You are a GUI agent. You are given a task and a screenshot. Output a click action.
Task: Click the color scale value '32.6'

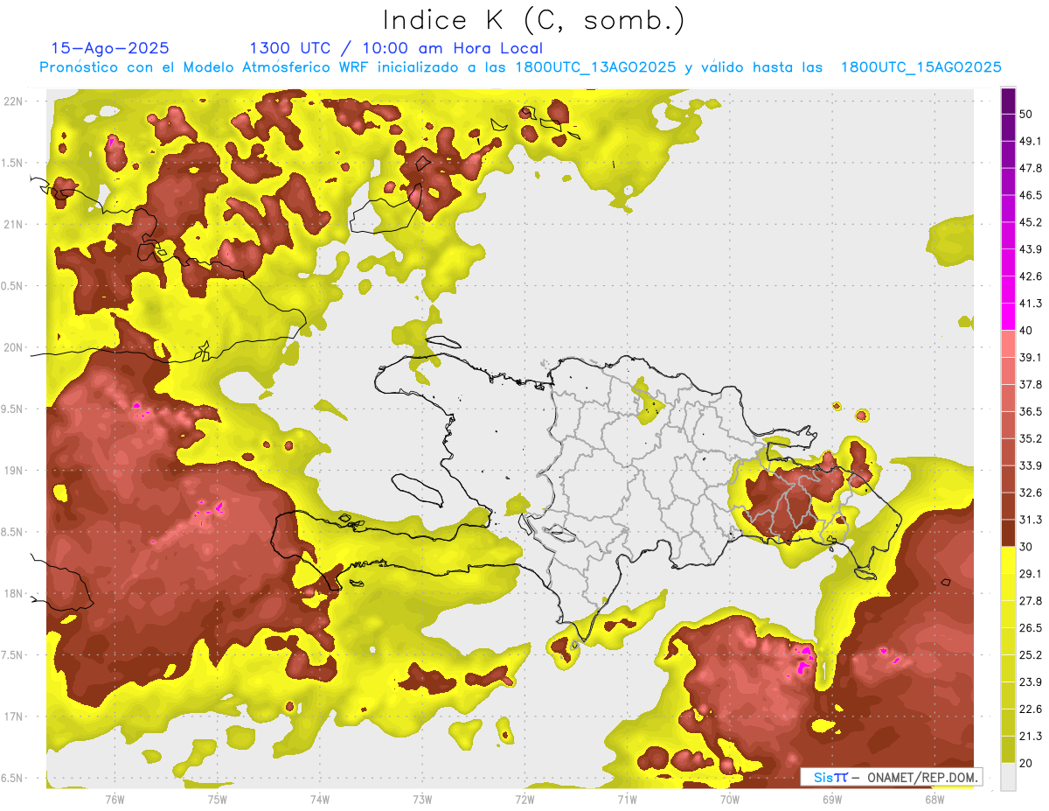(1031, 493)
